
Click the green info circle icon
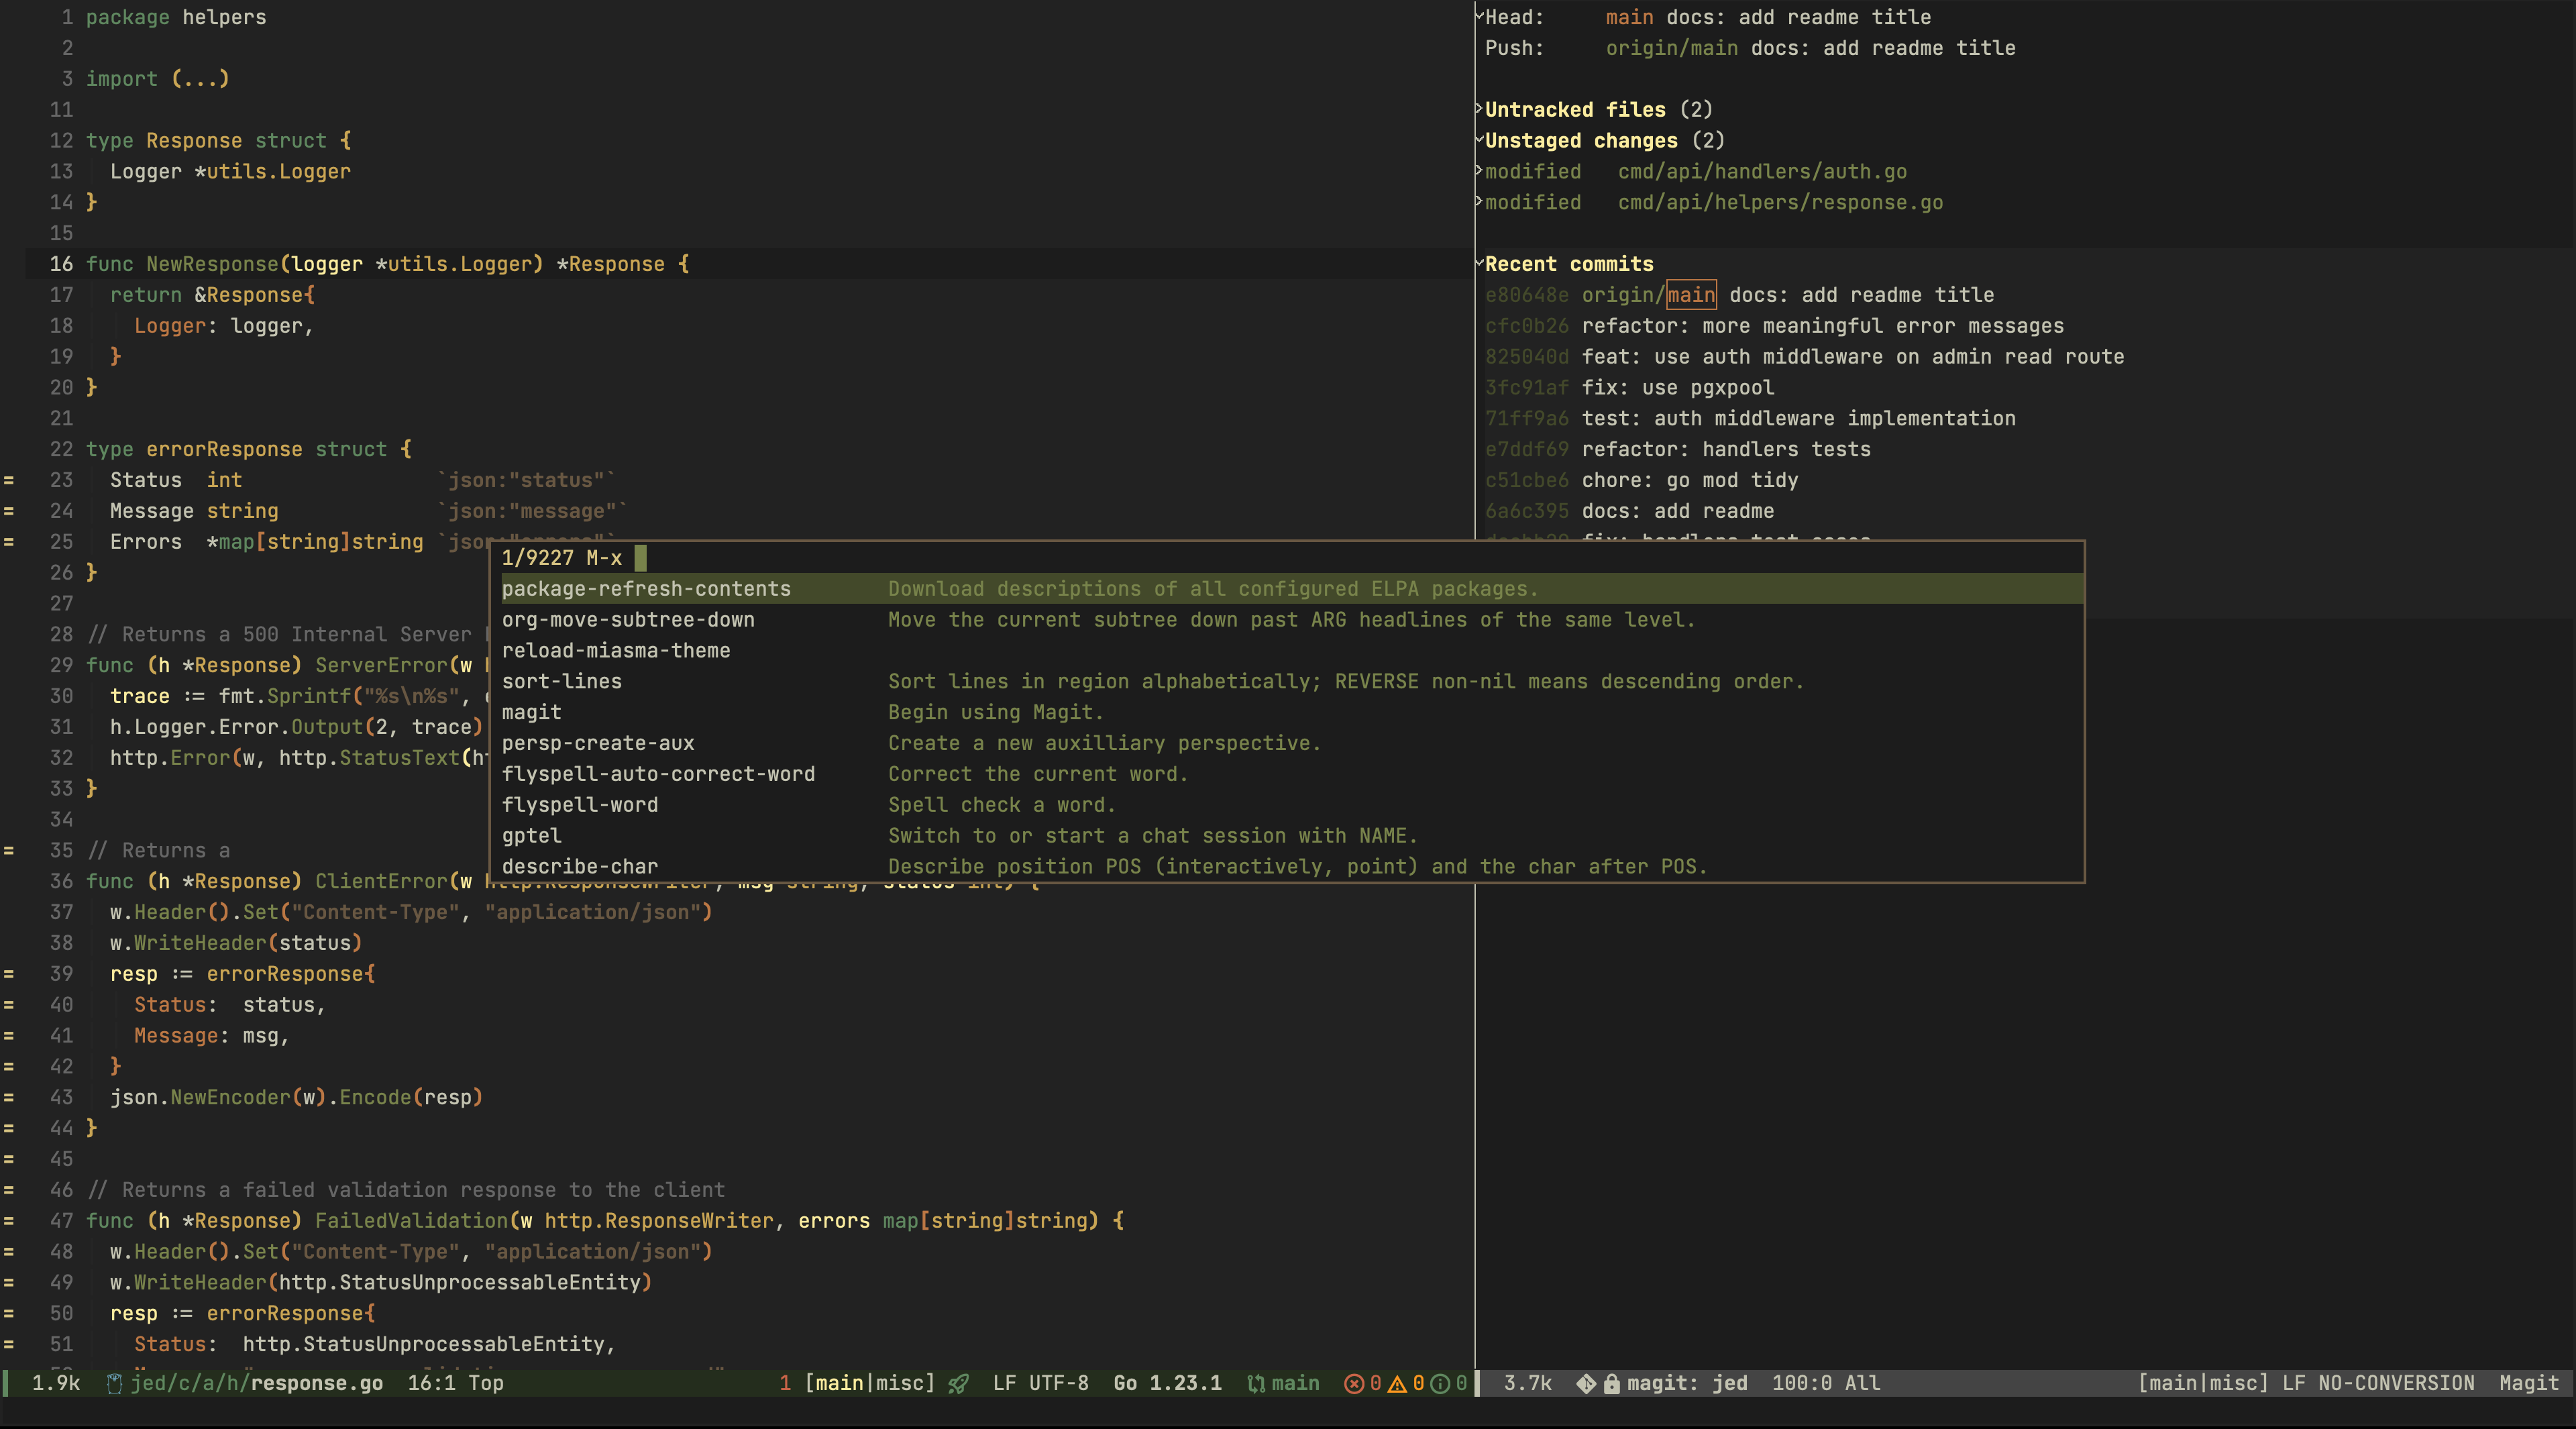point(1440,1383)
